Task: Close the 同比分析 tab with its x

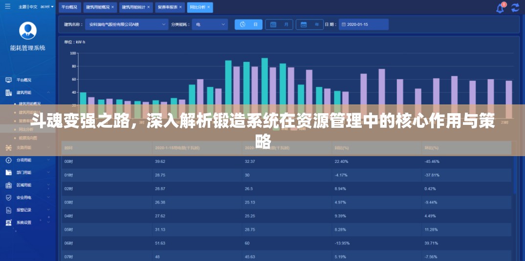Action: pos(208,7)
